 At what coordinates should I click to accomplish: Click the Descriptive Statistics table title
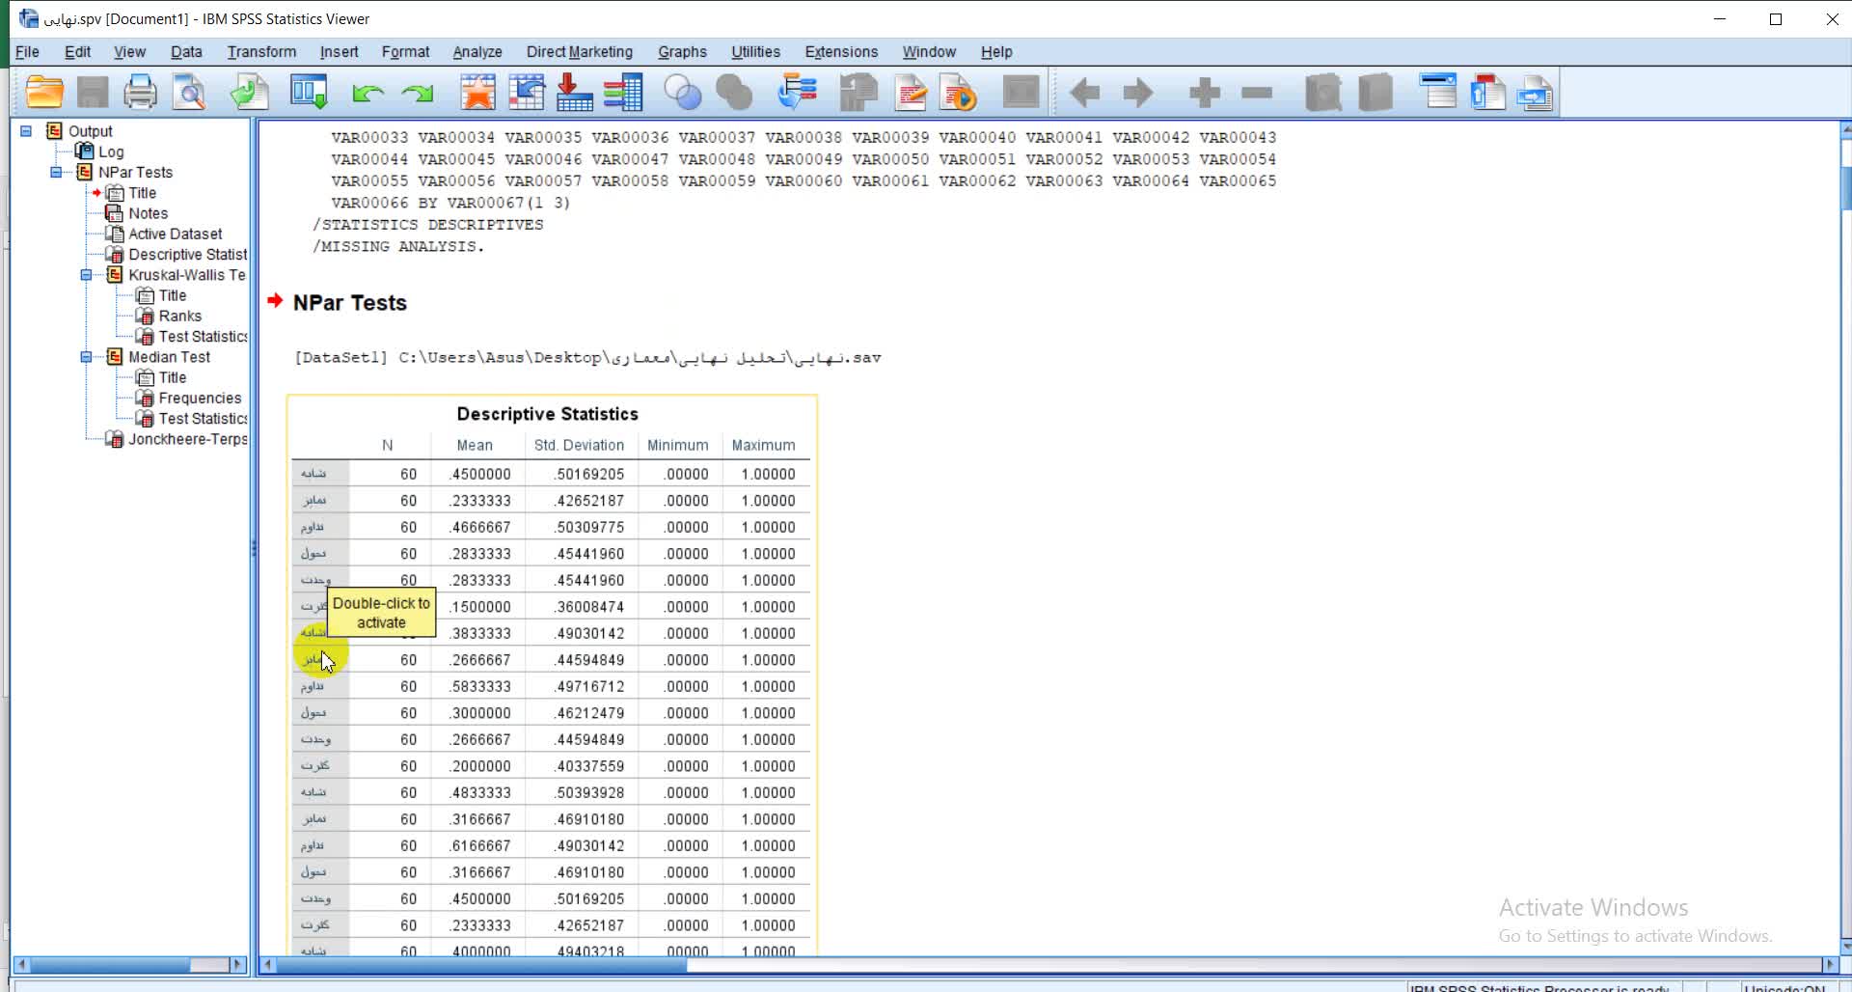547,414
